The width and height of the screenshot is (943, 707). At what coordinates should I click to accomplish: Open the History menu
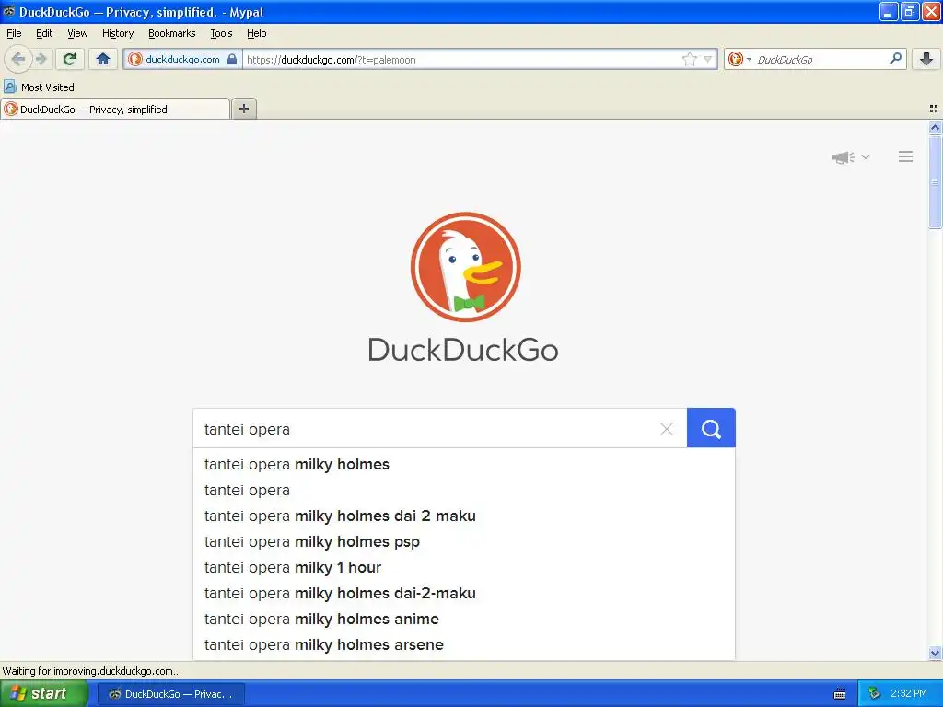coord(117,33)
